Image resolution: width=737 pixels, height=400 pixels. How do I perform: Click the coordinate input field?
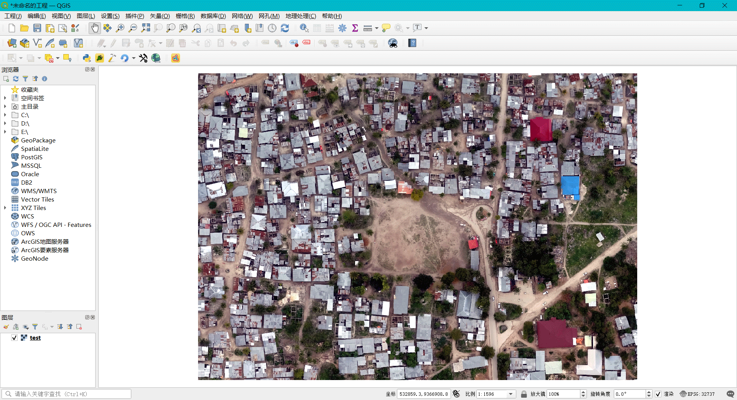[423, 394]
